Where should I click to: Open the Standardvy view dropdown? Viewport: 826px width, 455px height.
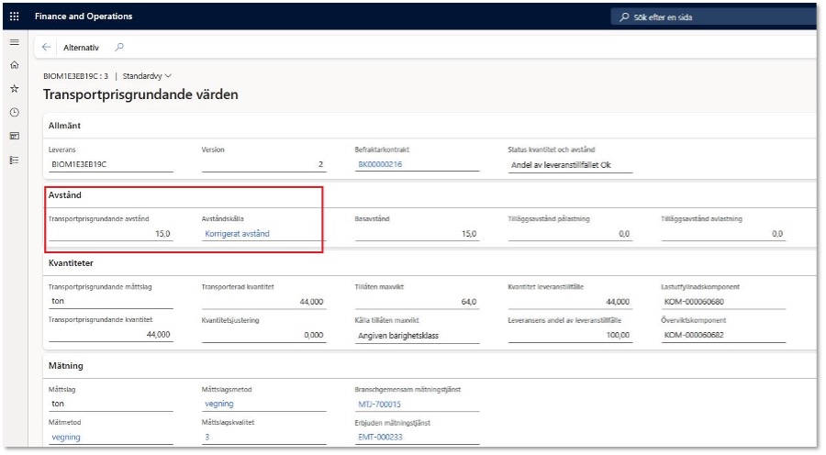[148, 75]
